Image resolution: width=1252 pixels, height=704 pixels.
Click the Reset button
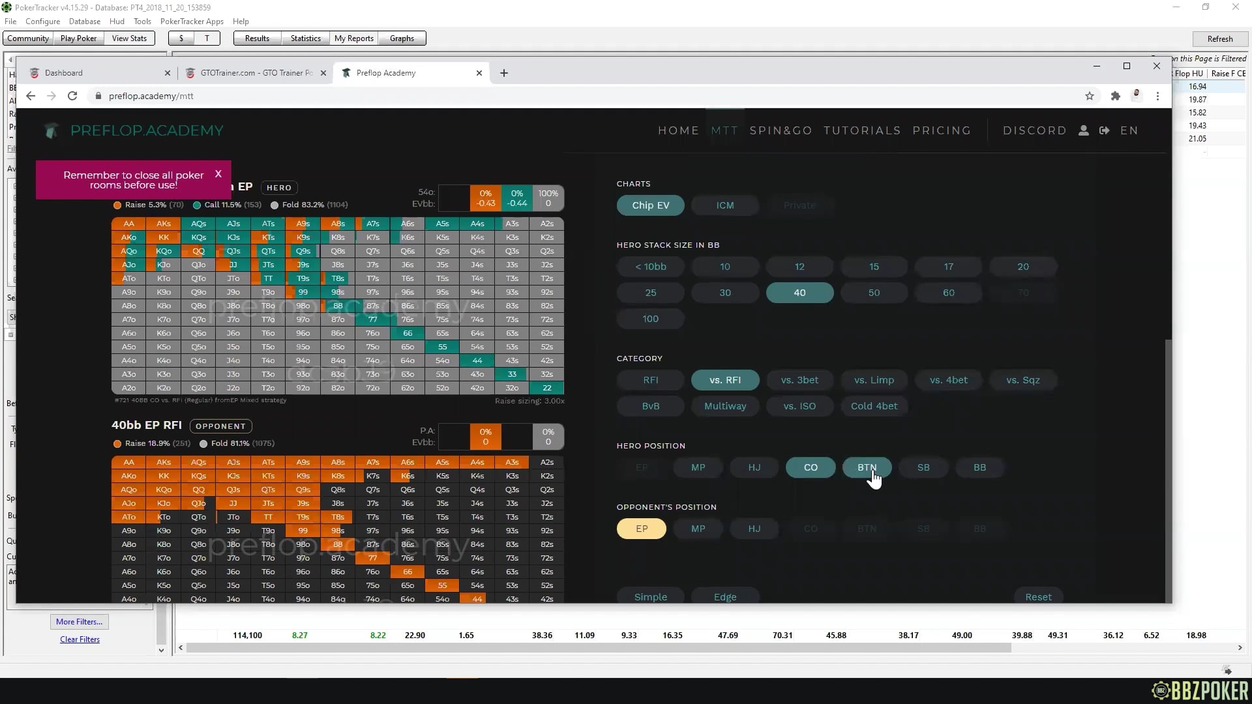click(1038, 596)
